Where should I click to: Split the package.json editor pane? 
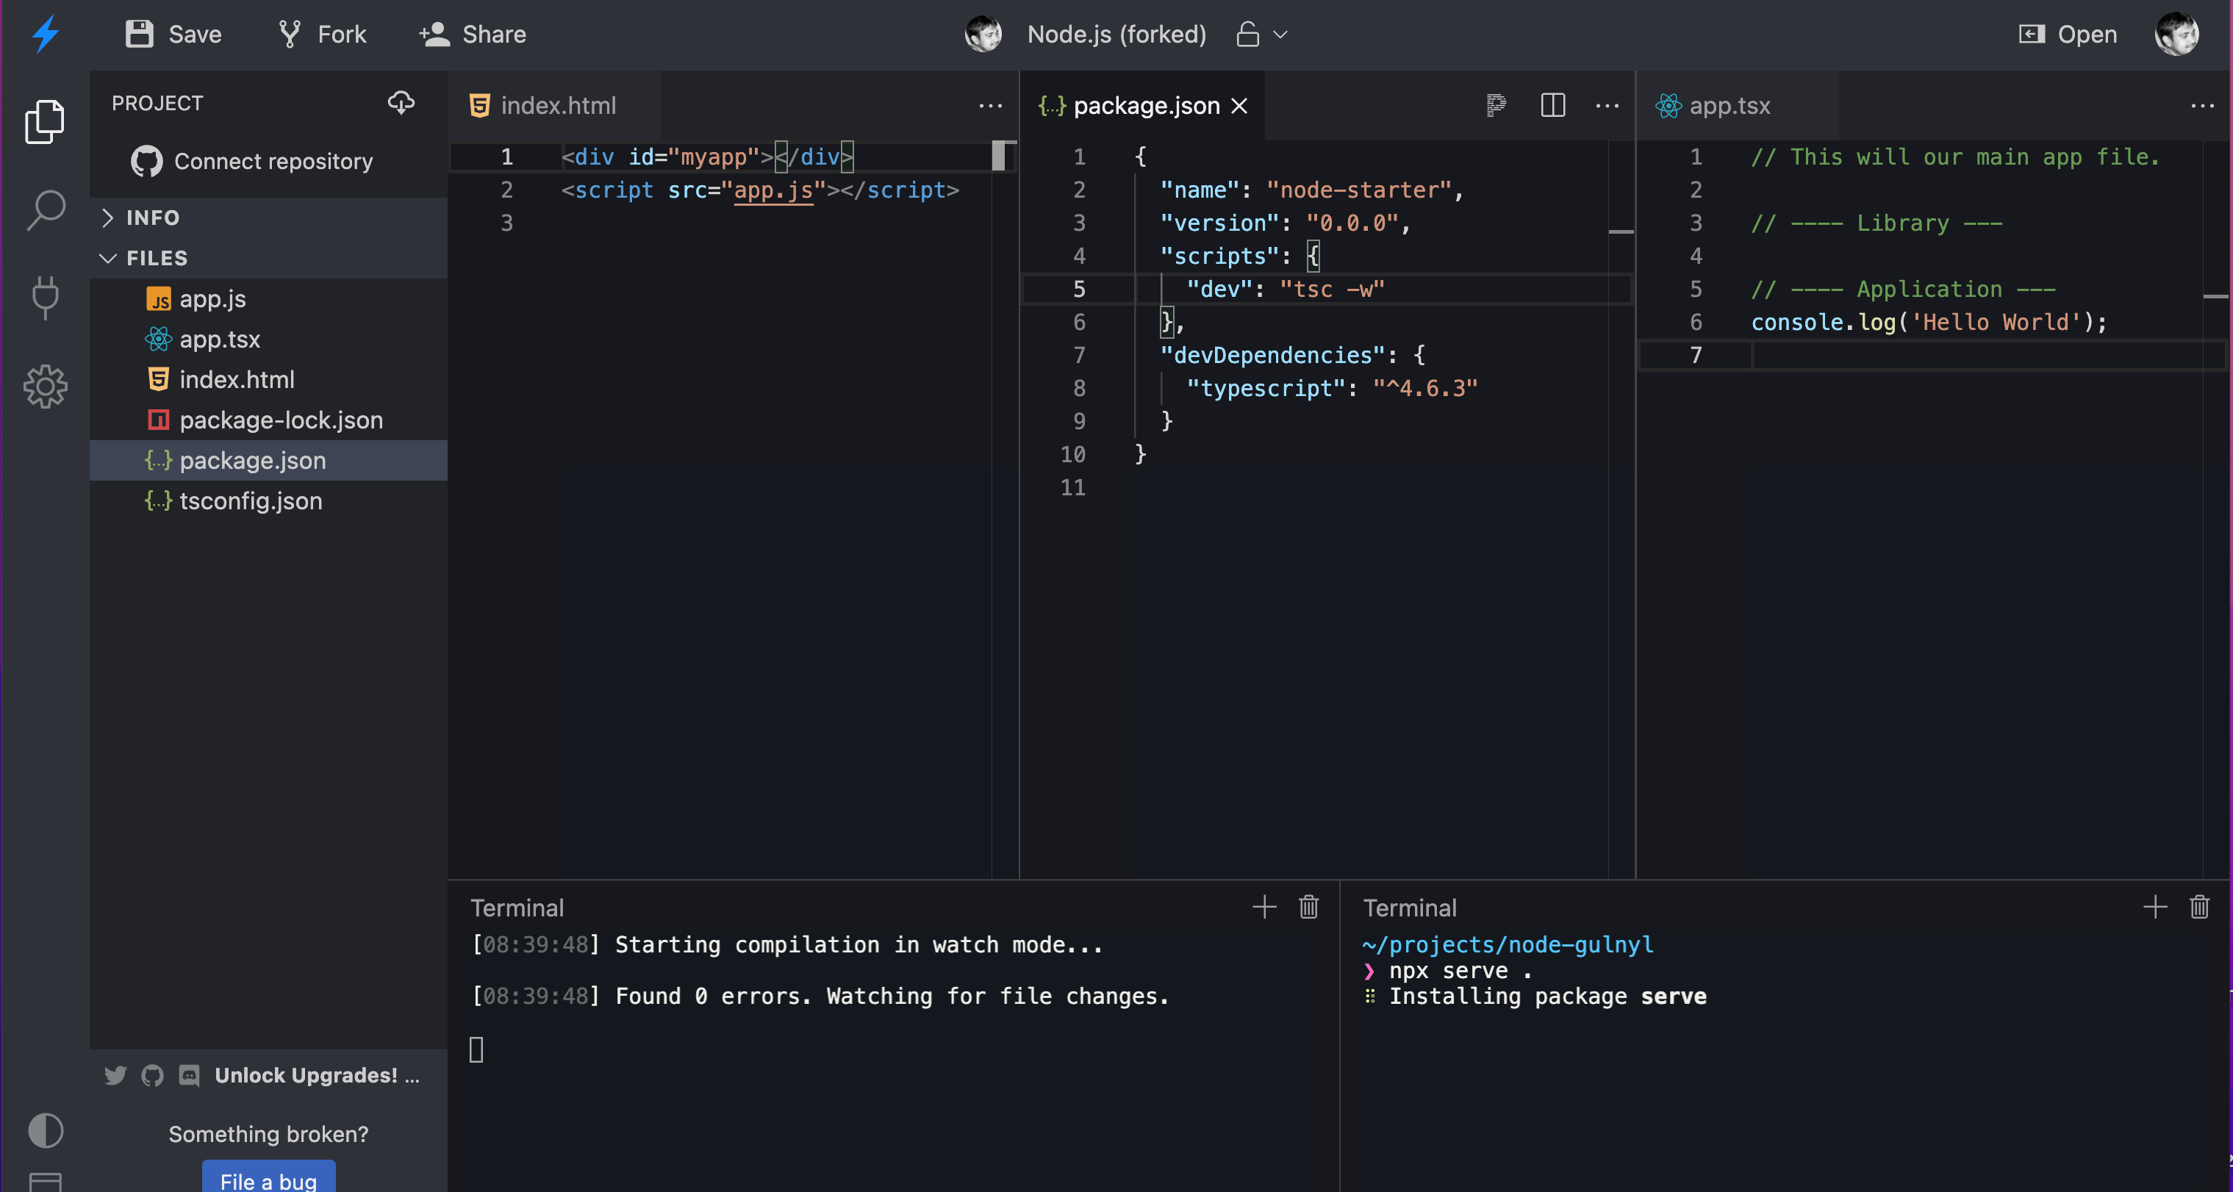click(x=1552, y=105)
